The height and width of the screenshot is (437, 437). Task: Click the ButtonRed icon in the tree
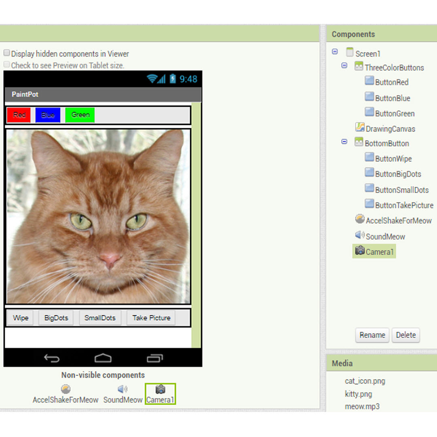pyautogui.click(x=369, y=81)
